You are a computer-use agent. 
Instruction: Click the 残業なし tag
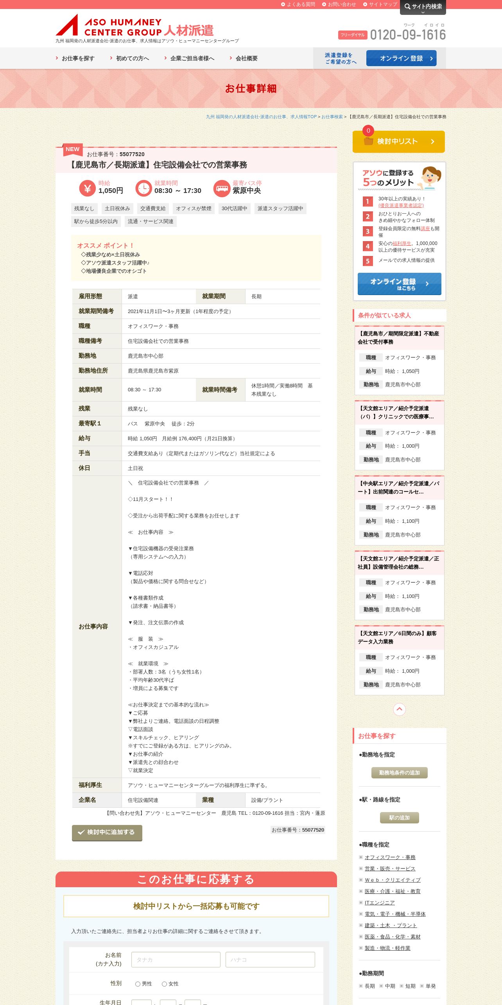84,209
